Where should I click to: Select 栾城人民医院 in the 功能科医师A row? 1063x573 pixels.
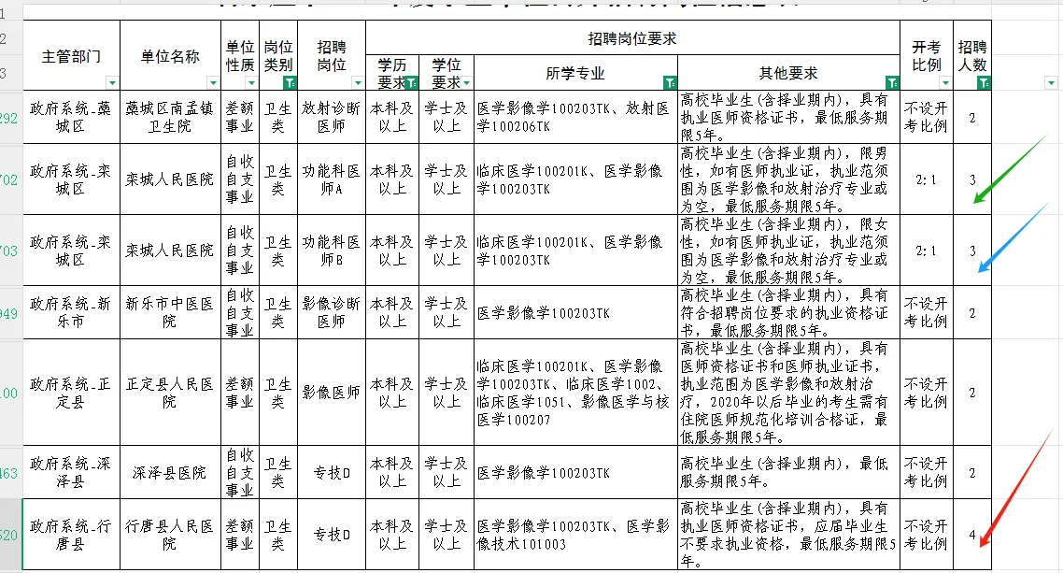pyautogui.click(x=170, y=179)
